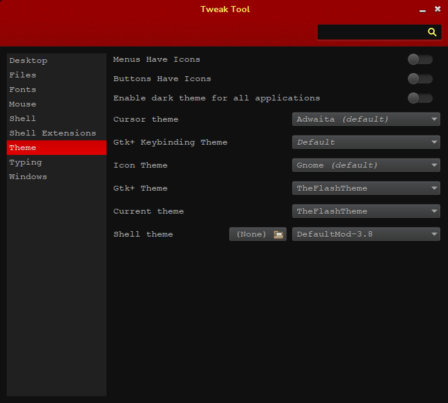Click the Gtk+ Keybinding Theme label
Viewport: 448px width, 403px height.
coord(170,142)
